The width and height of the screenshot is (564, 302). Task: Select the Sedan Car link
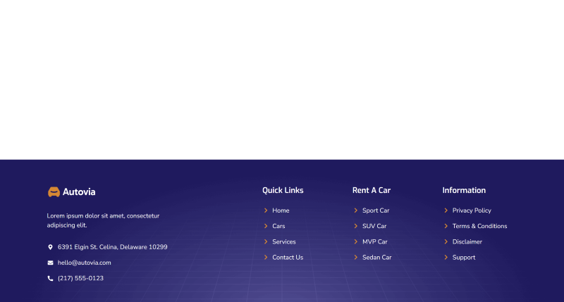tap(376, 258)
